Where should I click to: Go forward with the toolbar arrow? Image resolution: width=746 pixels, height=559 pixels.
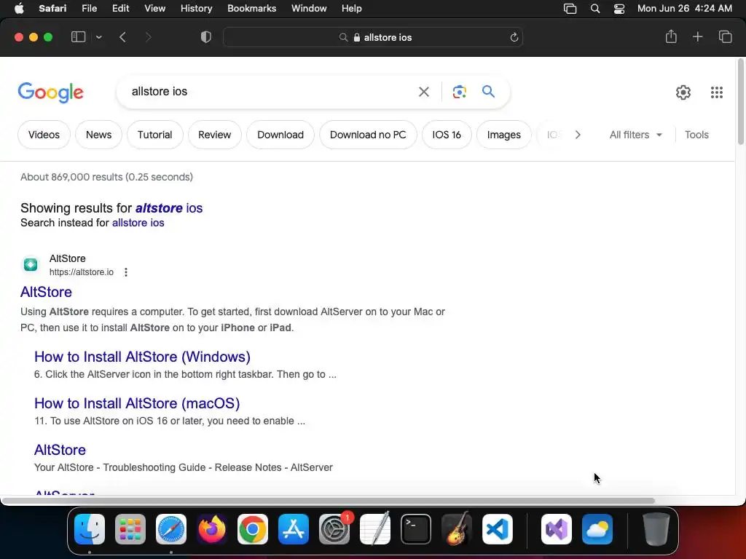click(148, 37)
